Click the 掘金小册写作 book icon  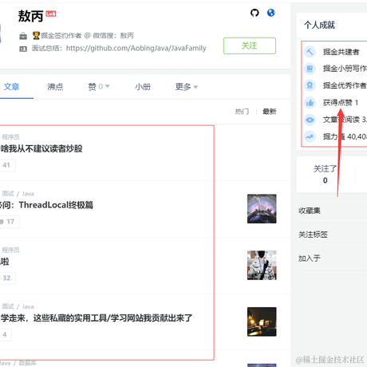point(310,69)
